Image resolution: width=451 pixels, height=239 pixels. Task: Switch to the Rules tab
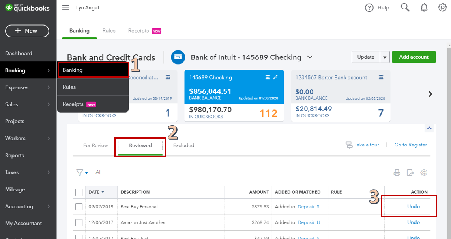pos(109,31)
